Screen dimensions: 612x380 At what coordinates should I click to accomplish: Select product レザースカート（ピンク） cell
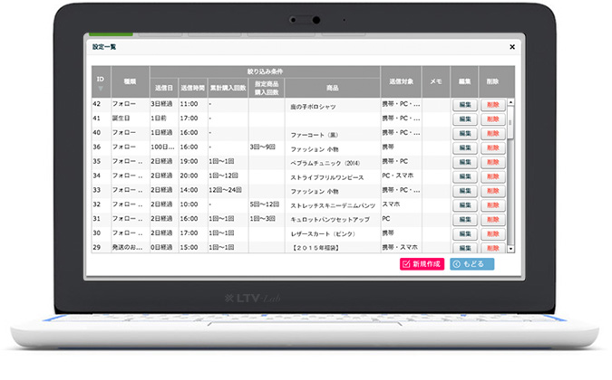click(x=333, y=234)
